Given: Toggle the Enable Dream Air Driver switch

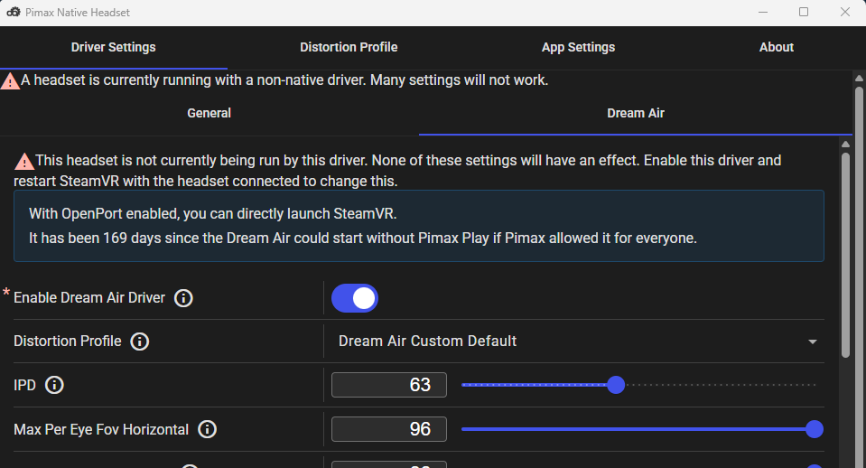Looking at the screenshot, I should 355,298.
